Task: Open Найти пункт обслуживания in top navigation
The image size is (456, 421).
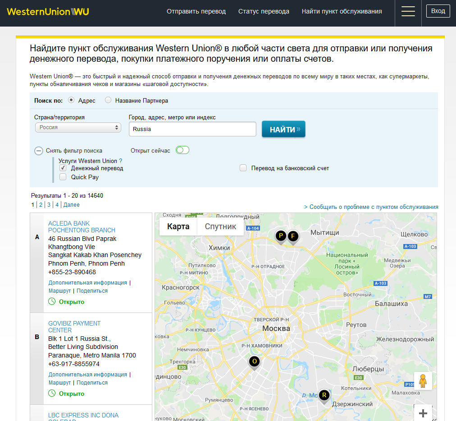Action: pos(342,11)
